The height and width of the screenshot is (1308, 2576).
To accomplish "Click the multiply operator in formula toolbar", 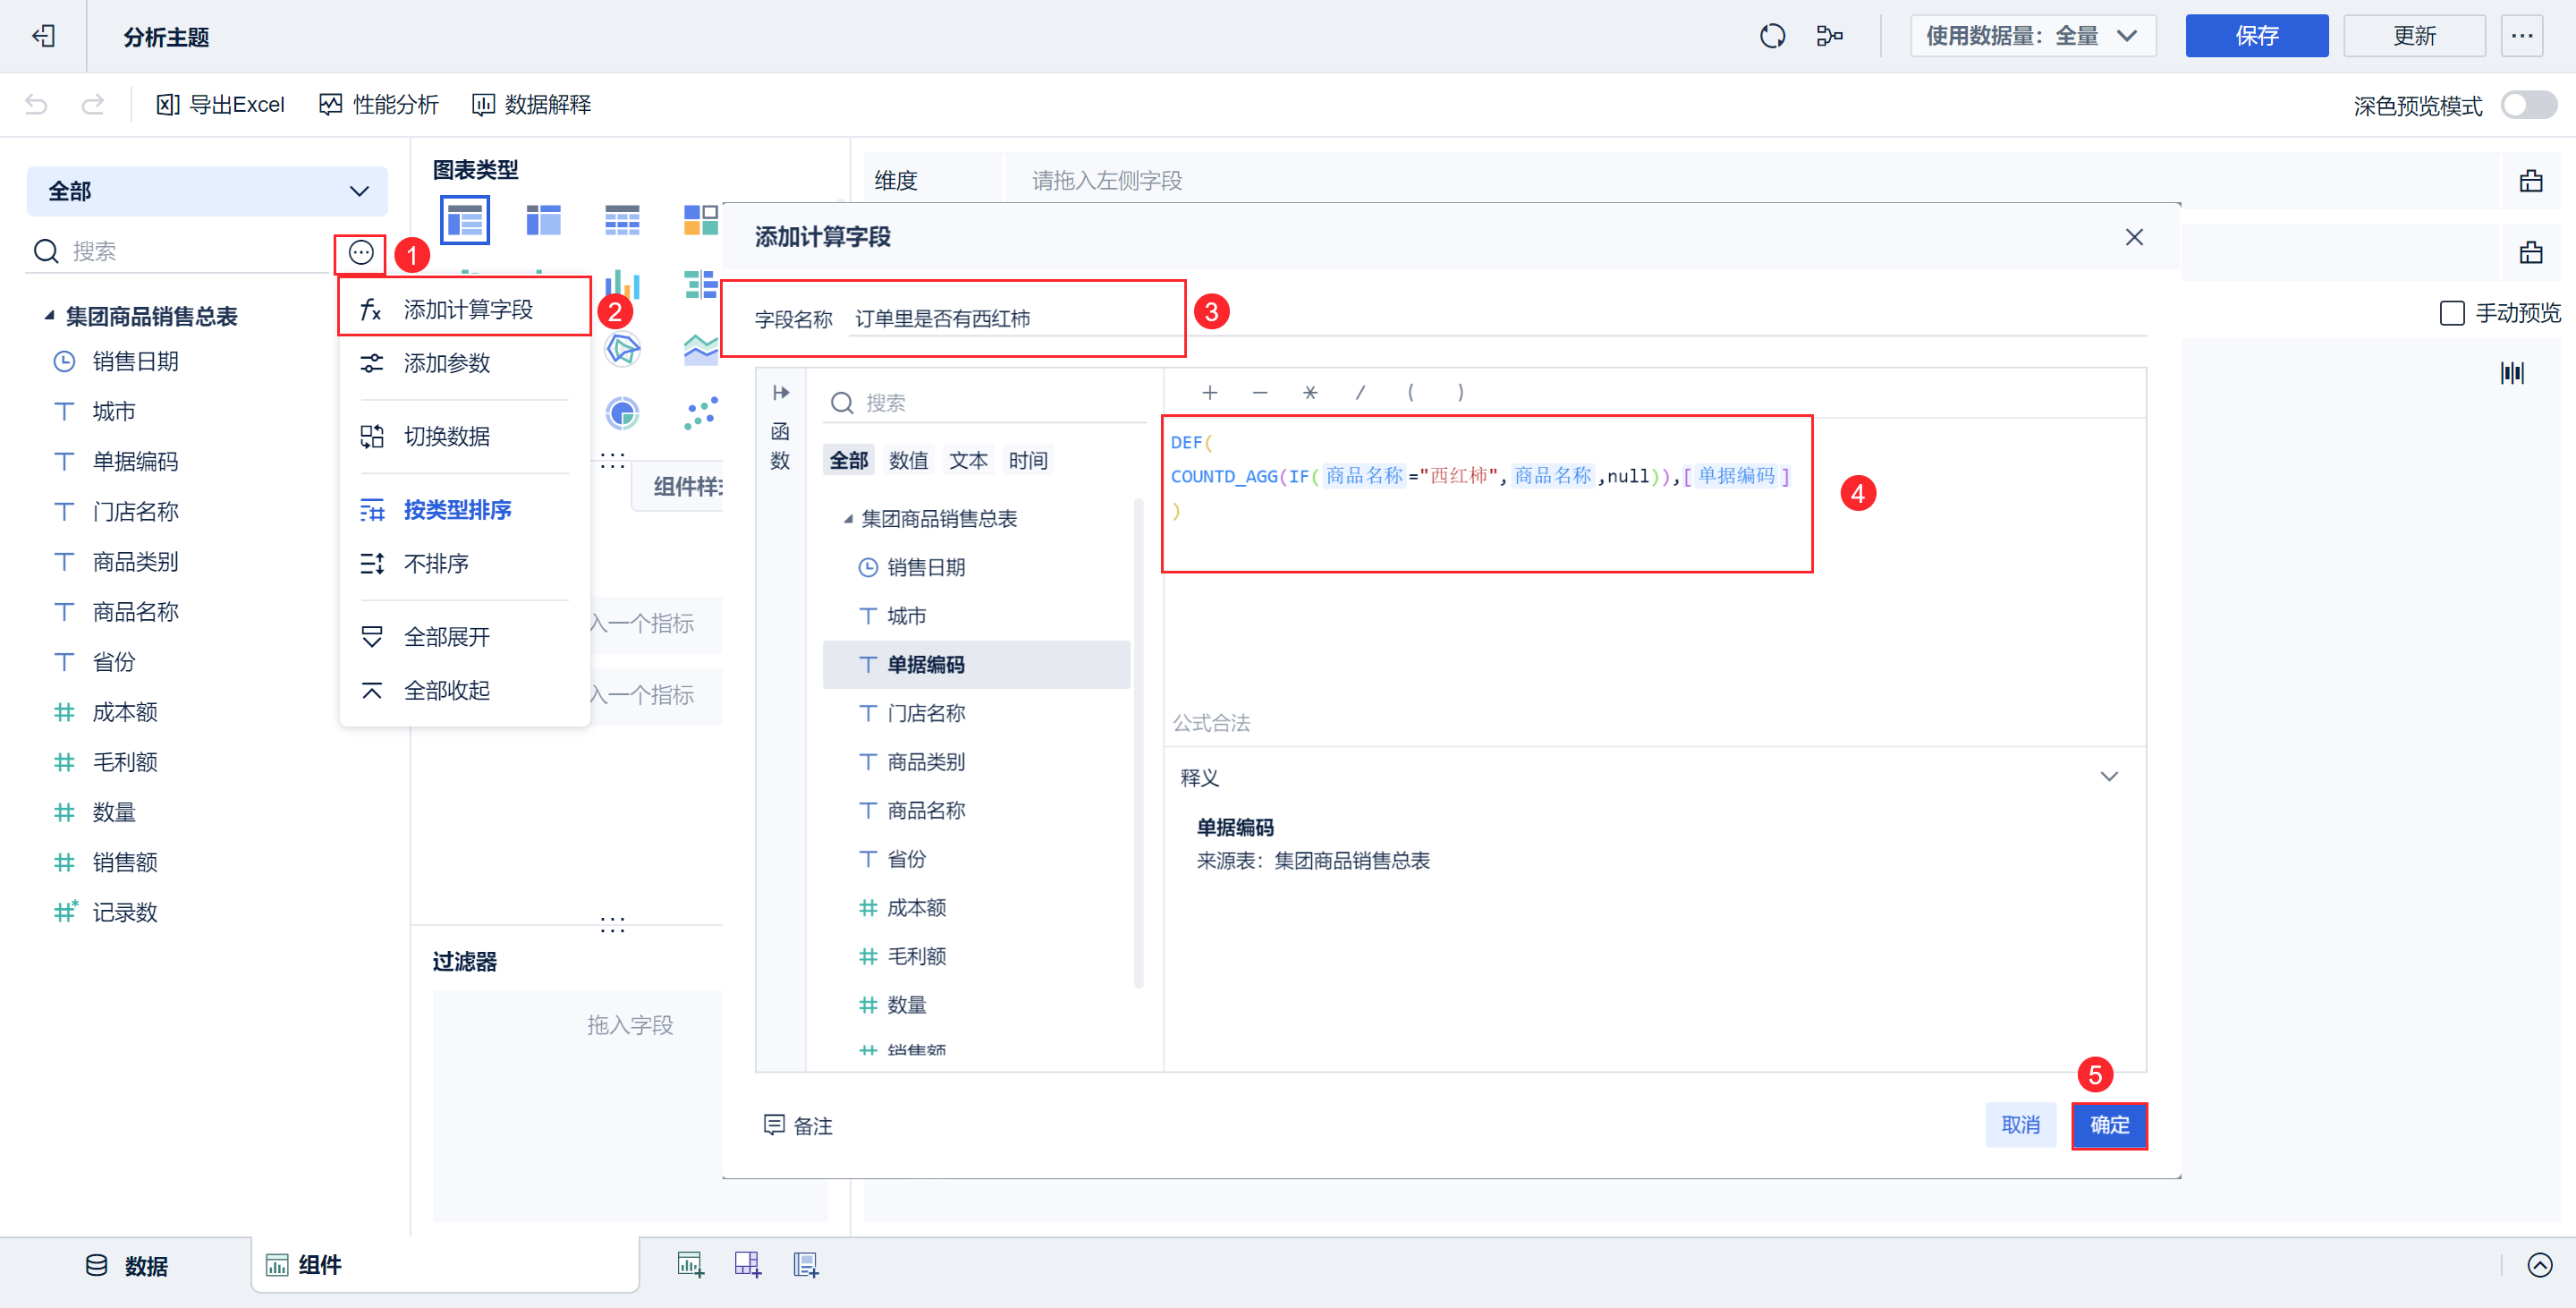I will (1310, 392).
